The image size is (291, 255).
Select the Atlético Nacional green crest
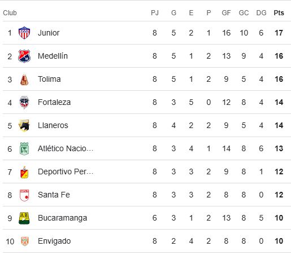coord(24,148)
